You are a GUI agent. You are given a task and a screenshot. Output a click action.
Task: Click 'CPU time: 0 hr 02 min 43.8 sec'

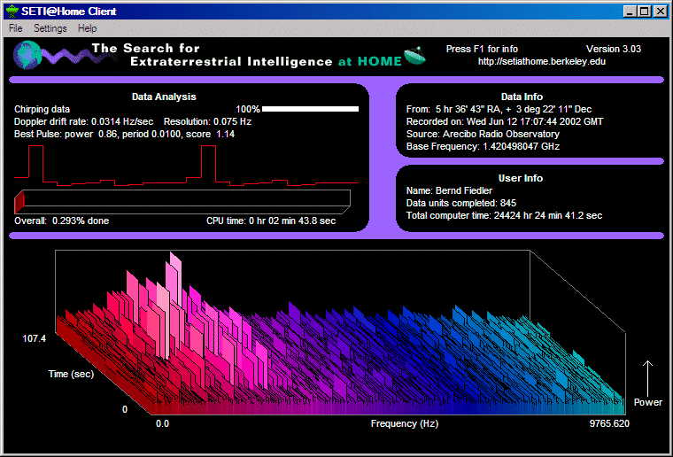coord(271,221)
